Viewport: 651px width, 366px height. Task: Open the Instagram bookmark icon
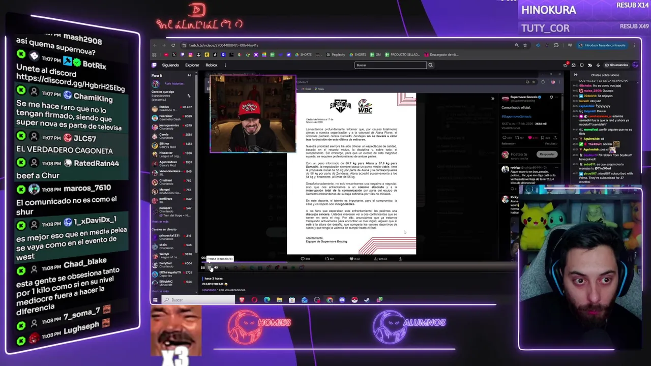pyautogui.click(x=190, y=55)
